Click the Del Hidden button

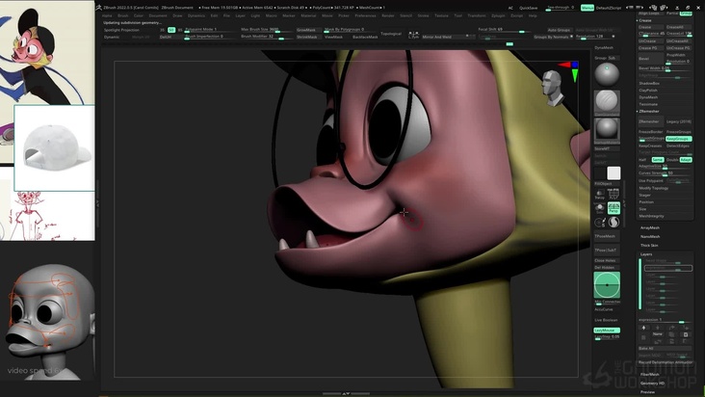click(607, 268)
